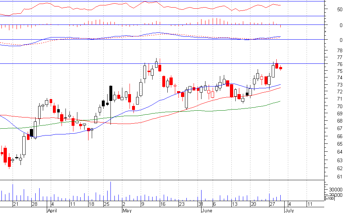Pick the June month label
This screenshot has height=213, width=344.
point(207,210)
